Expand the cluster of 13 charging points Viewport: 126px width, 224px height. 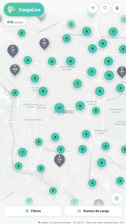pyautogui.click(x=109, y=75)
